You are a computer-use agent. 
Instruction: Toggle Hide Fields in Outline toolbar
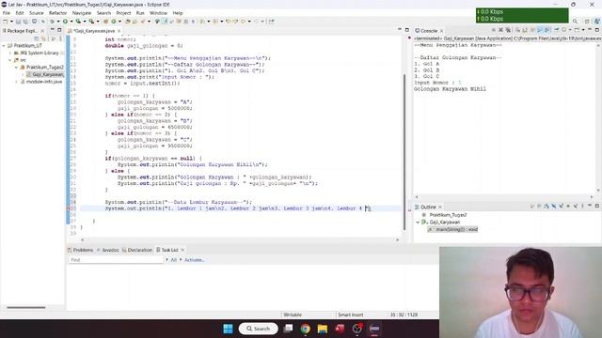[554, 207]
